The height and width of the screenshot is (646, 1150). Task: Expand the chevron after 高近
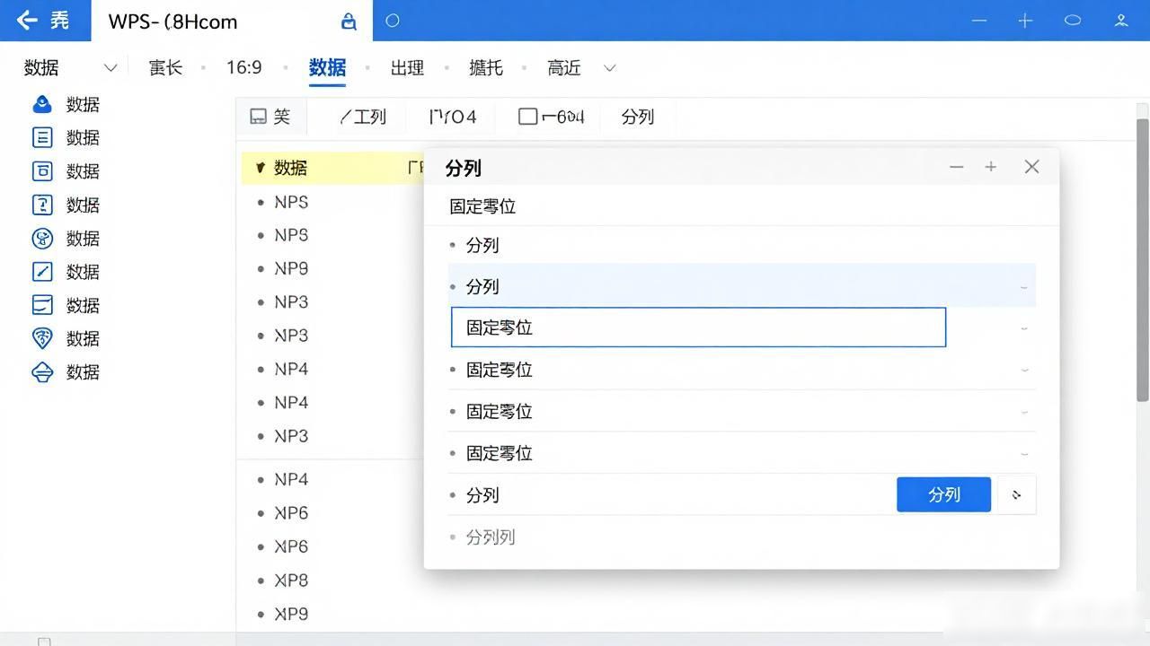[610, 68]
